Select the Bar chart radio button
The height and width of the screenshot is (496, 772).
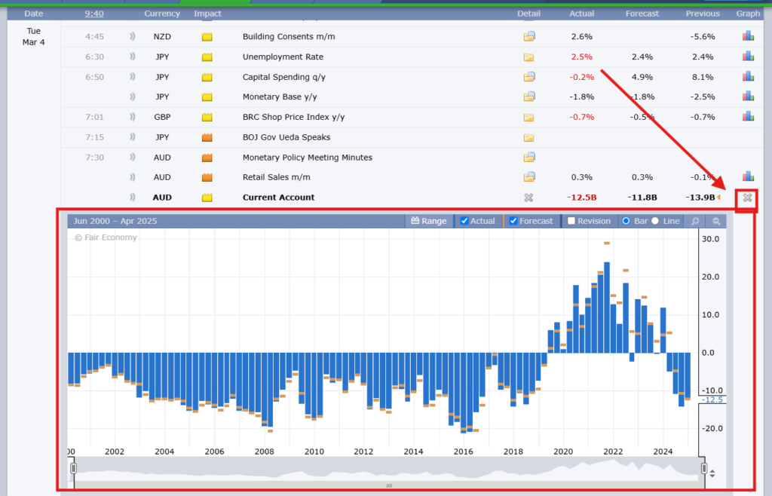pos(626,221)
